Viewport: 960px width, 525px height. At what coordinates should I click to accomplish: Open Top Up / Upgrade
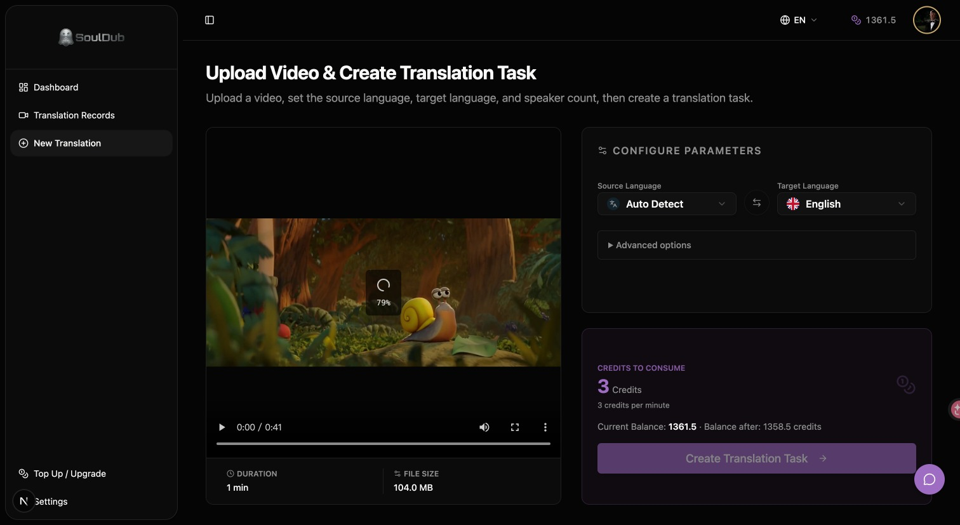coord(91,474)
